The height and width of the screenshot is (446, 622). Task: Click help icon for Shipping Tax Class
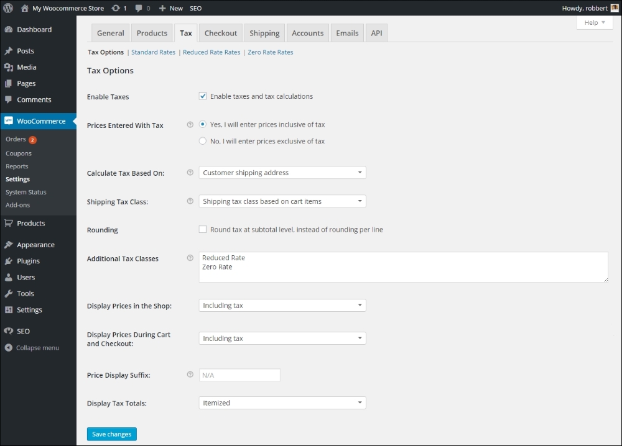[x=190, y=201]
